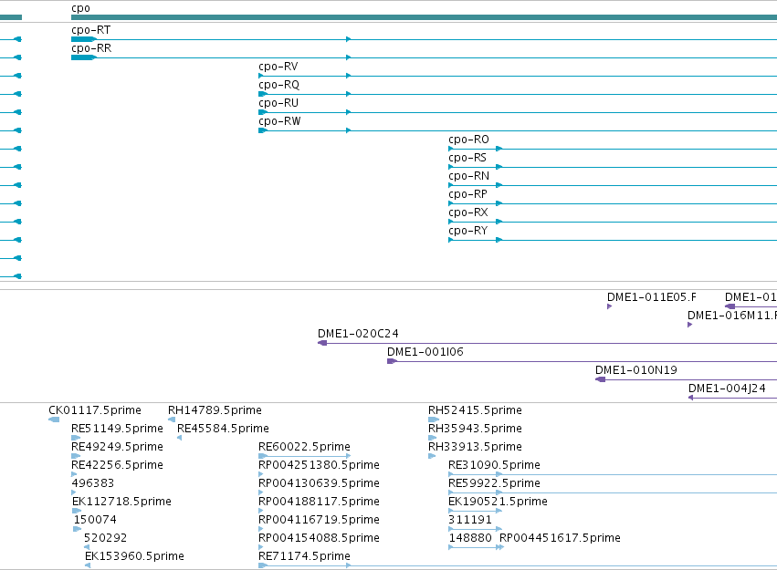Click the RE45584.5prime EST label

[223, 429]
